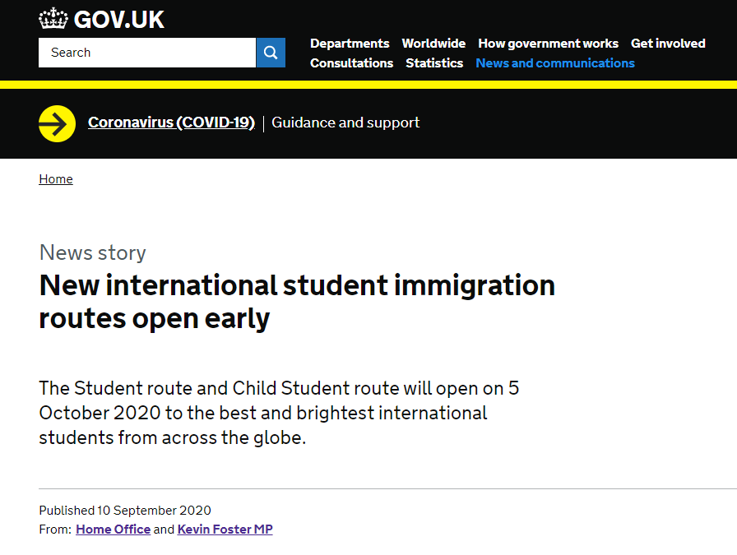Open the Kevin Foster MP link
The width and height of the screenshot is (737, 555).
225,530
